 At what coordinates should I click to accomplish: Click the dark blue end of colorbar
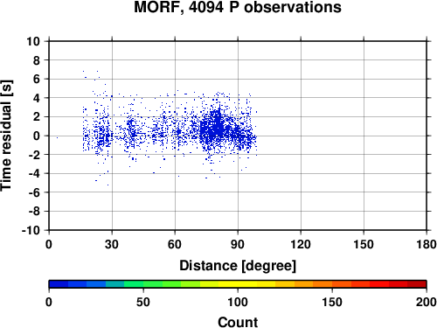59,284
